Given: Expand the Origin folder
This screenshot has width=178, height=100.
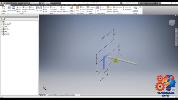Looking at the screenshot, I should point(1,26).
